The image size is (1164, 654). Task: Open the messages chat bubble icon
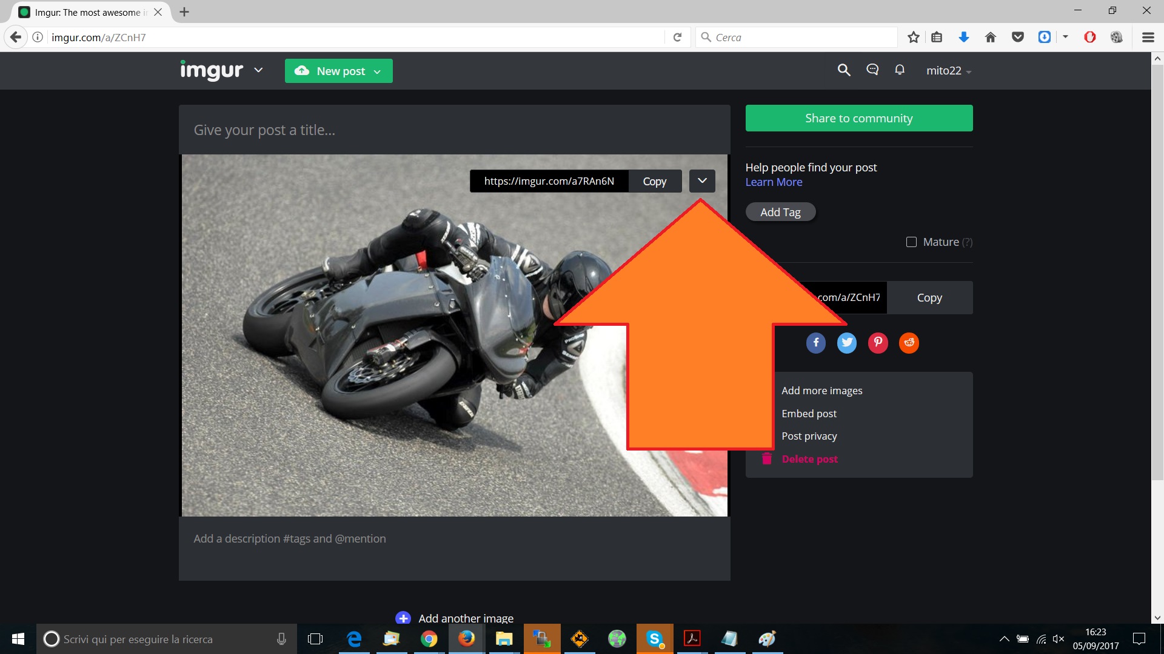point(872,70)
